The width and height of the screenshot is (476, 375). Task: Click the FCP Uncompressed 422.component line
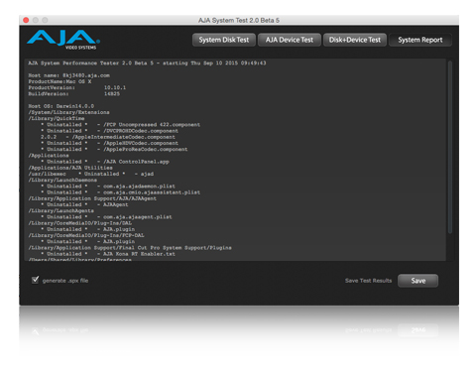pyautogui.click(x=121, y=125)
